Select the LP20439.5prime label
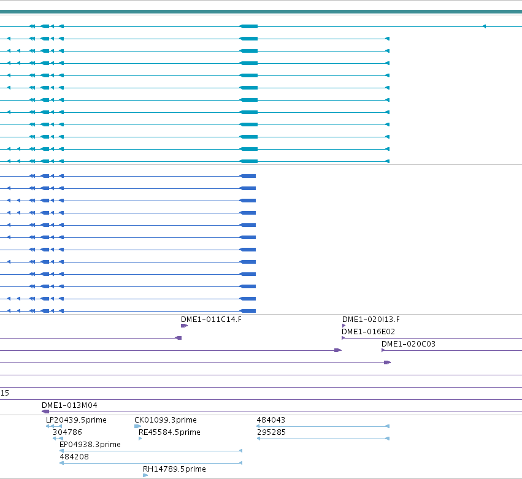The width and height of the screenshot is (522, 479). (76, 420)
